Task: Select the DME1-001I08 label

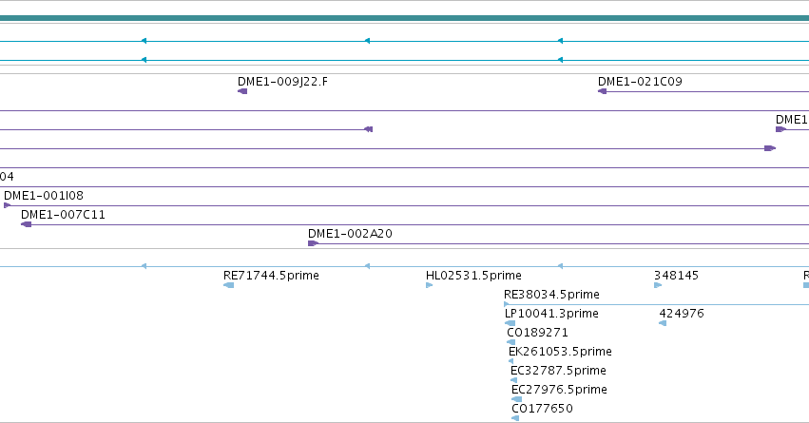Action: click(x=44, y=196)
